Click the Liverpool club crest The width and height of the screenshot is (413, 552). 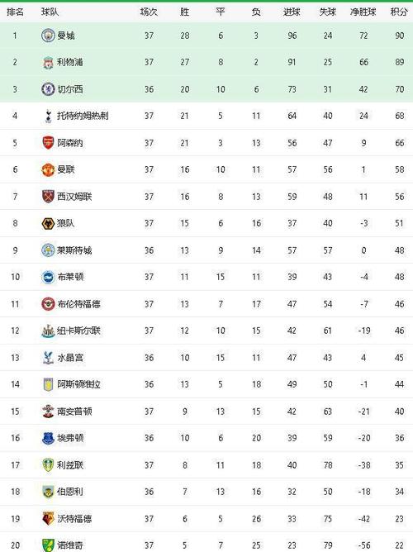[x=48, y=62]
